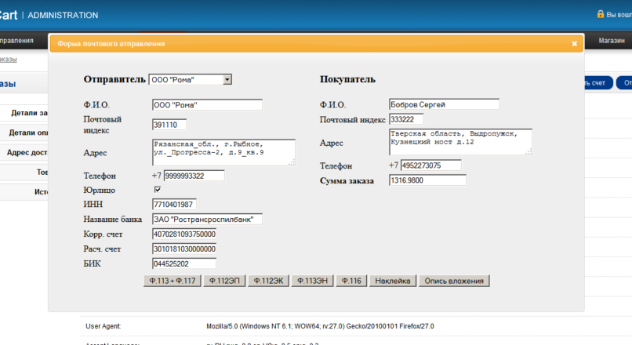
Task: Click buyer Ф.И.О. field Бобров Сергей
Action: (444, 104)
